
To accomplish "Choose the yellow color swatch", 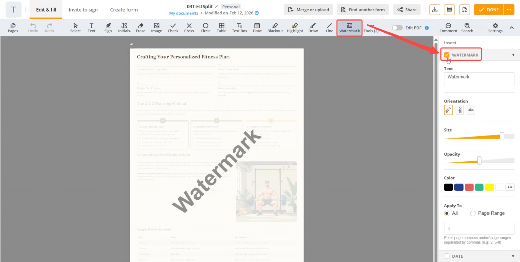I will point(490,187).
